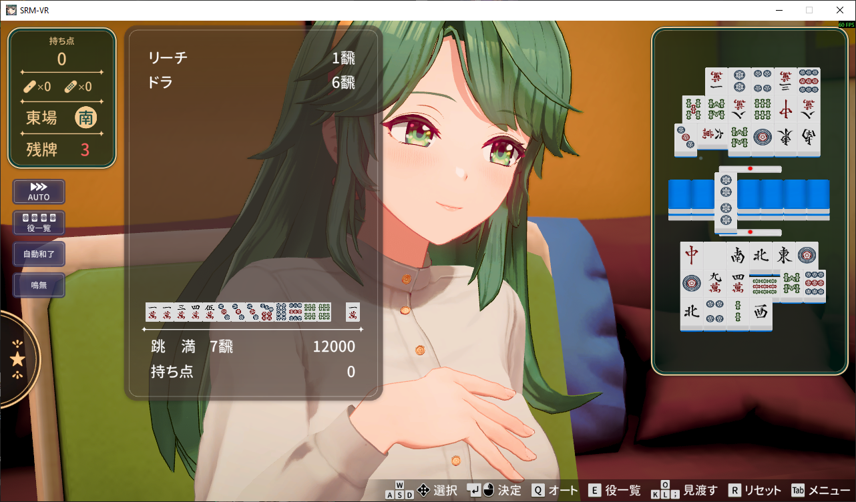
Task: Click the 西 discard tile
Action: click(761, 313)
